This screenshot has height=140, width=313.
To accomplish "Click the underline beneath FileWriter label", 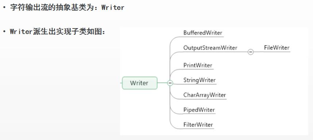I will (x=277, y=52).
